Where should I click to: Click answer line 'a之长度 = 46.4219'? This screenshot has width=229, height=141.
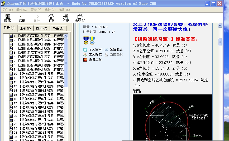[x=160, y=45]
